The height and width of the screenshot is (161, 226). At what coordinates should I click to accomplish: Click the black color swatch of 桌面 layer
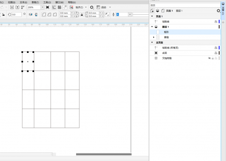[x=219, y=53]
